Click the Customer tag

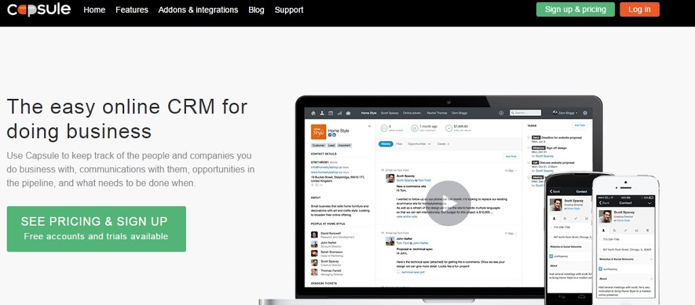[318, 145]
